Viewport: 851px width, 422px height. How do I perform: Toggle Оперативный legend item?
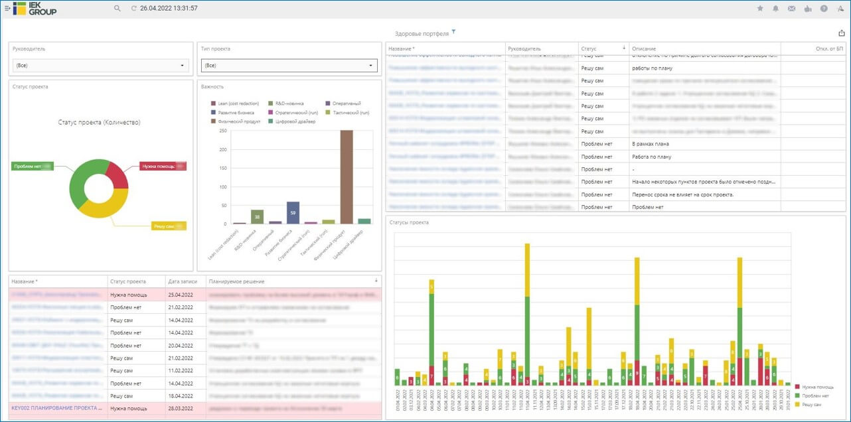tap(343, 104)
